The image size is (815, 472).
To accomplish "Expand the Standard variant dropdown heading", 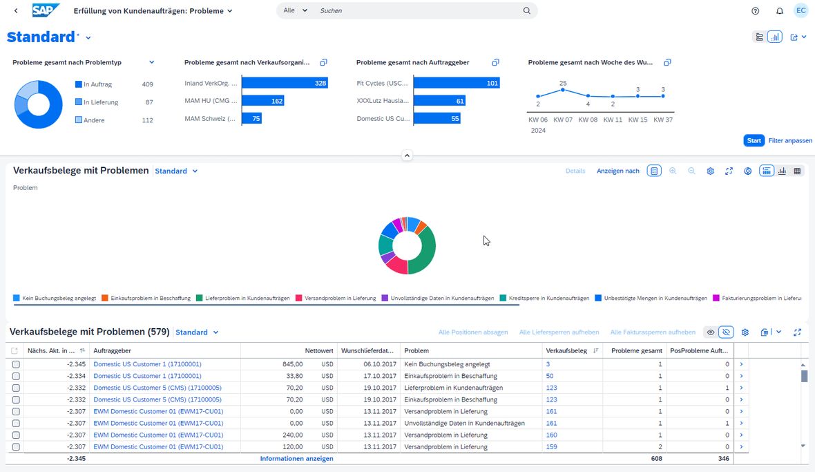I will [48, 37].
